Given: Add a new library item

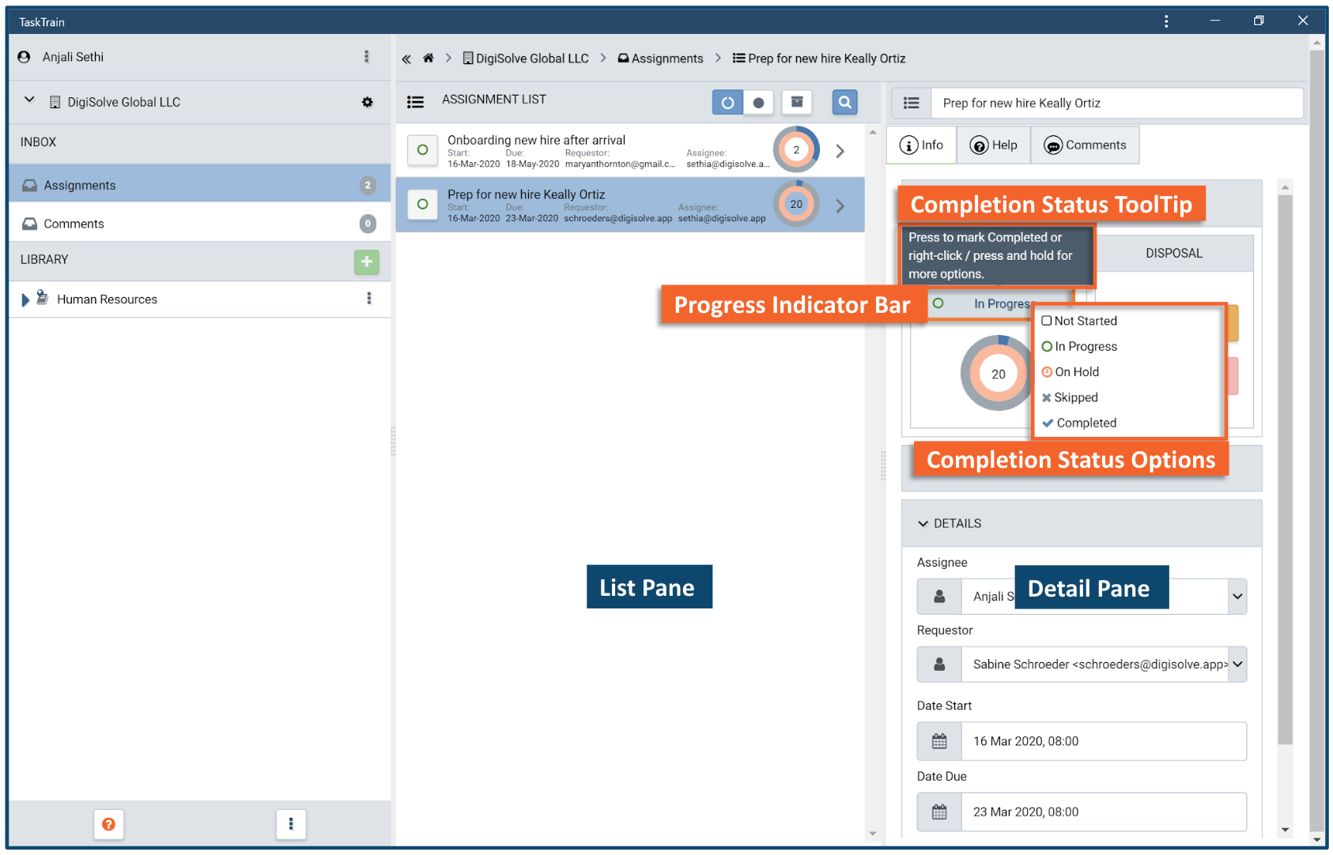Looking at the screenshot, I should (x=366, y=262).
